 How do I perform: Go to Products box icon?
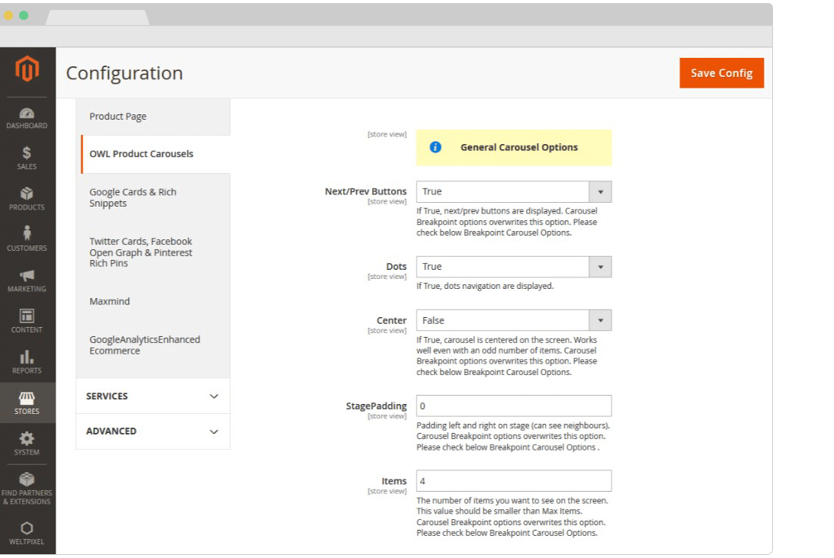coord(27,194)
